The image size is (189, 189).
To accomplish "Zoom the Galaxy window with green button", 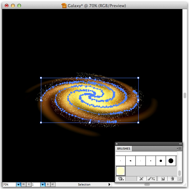I will tap(19, 6).
